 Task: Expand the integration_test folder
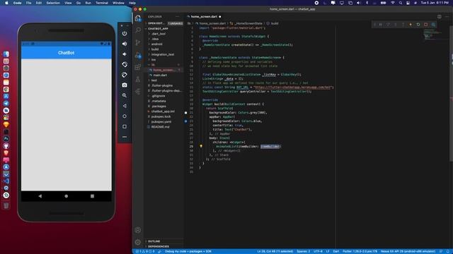tap(162, 54)
